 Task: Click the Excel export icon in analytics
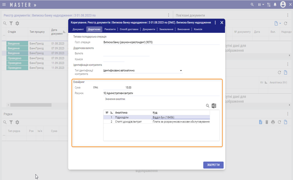[x=214, y=106]
